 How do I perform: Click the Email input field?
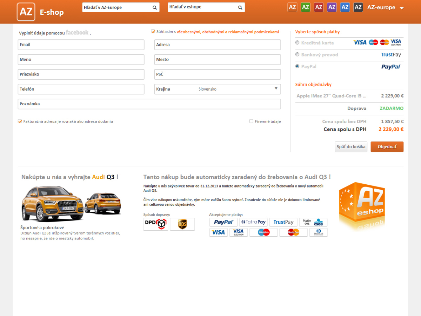point(81,45)
